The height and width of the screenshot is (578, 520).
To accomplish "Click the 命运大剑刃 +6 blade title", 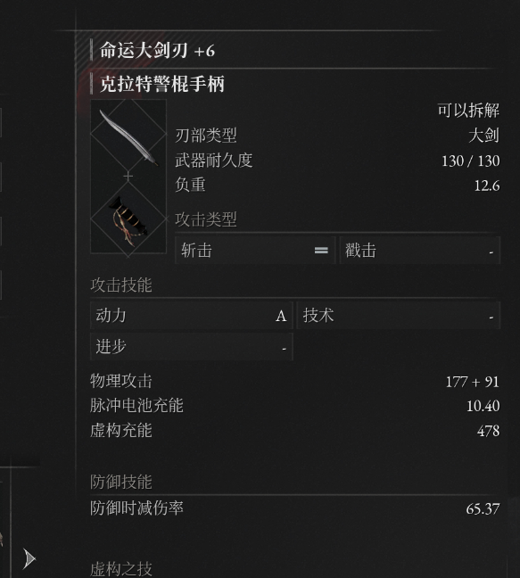I will [157, 50].
